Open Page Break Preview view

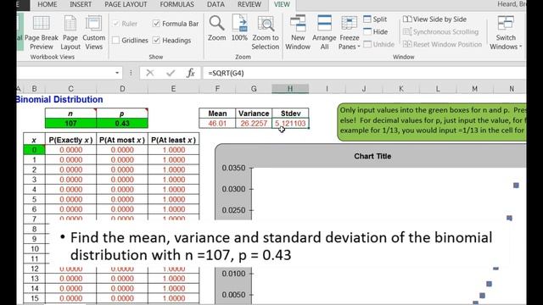click(42, 33)
